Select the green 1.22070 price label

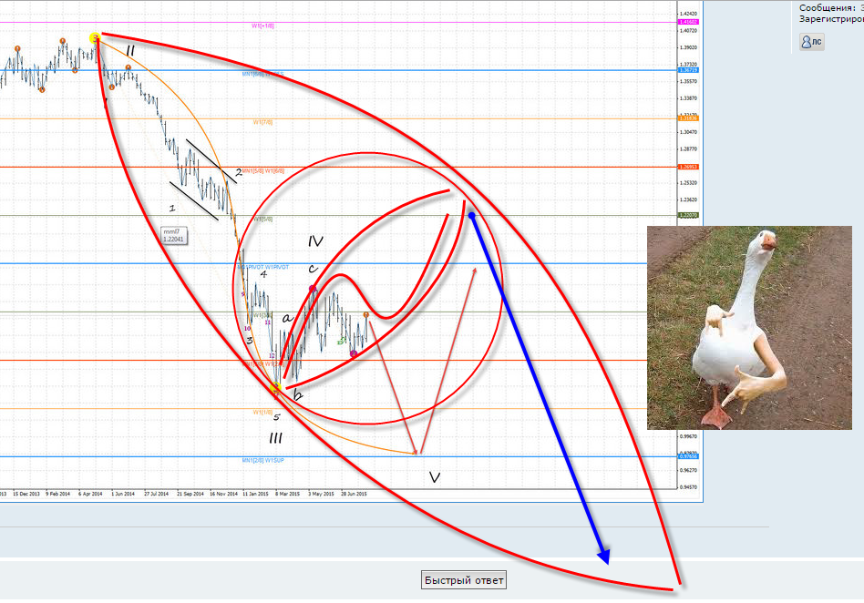[688, 216]
